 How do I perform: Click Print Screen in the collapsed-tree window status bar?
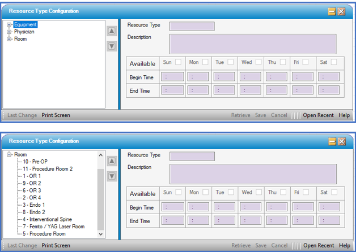pos(56,115)
